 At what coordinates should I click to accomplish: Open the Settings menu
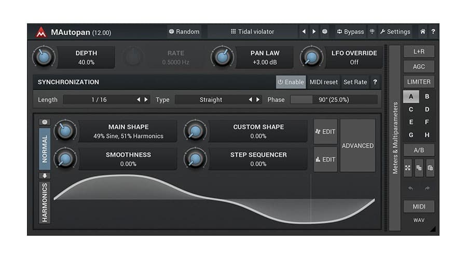[395, 32]
